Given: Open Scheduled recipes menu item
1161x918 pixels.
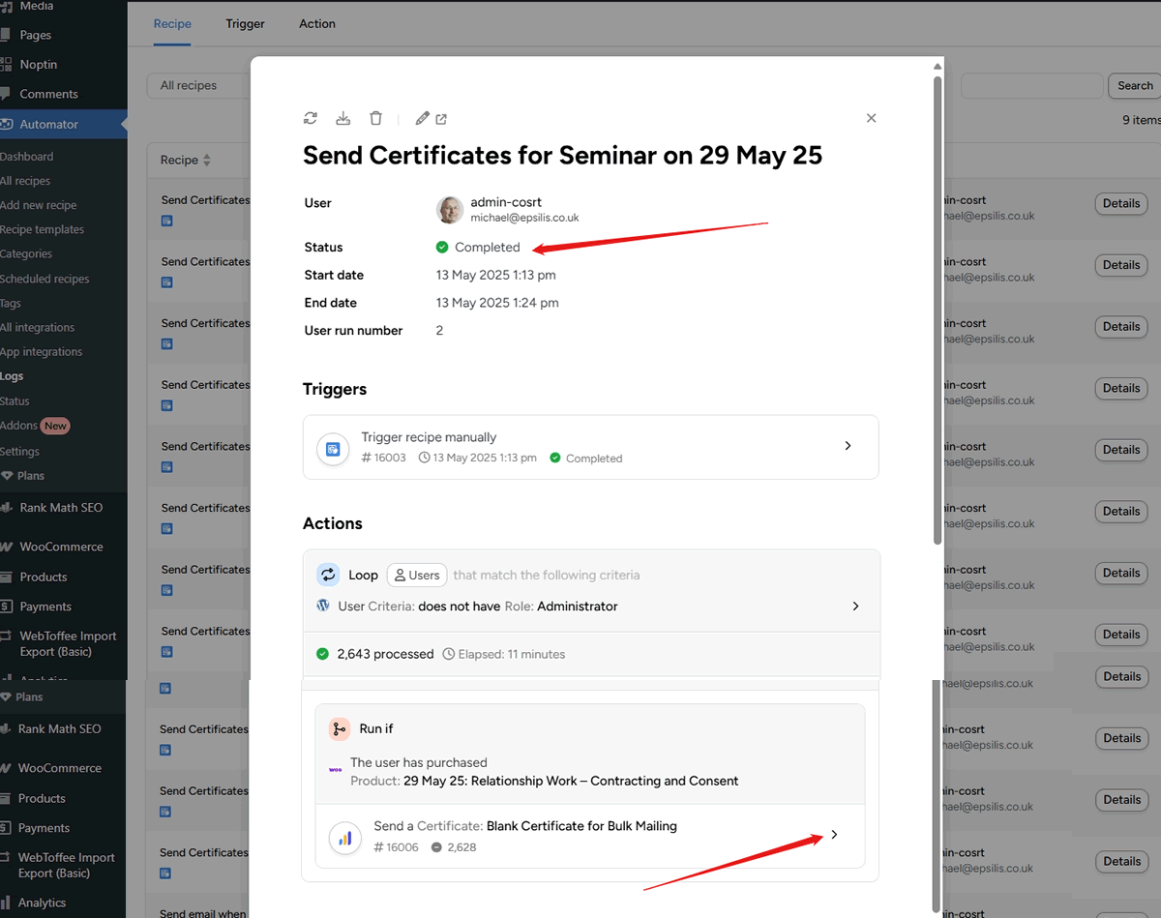Looking at the screenshot, I should 45,279.
